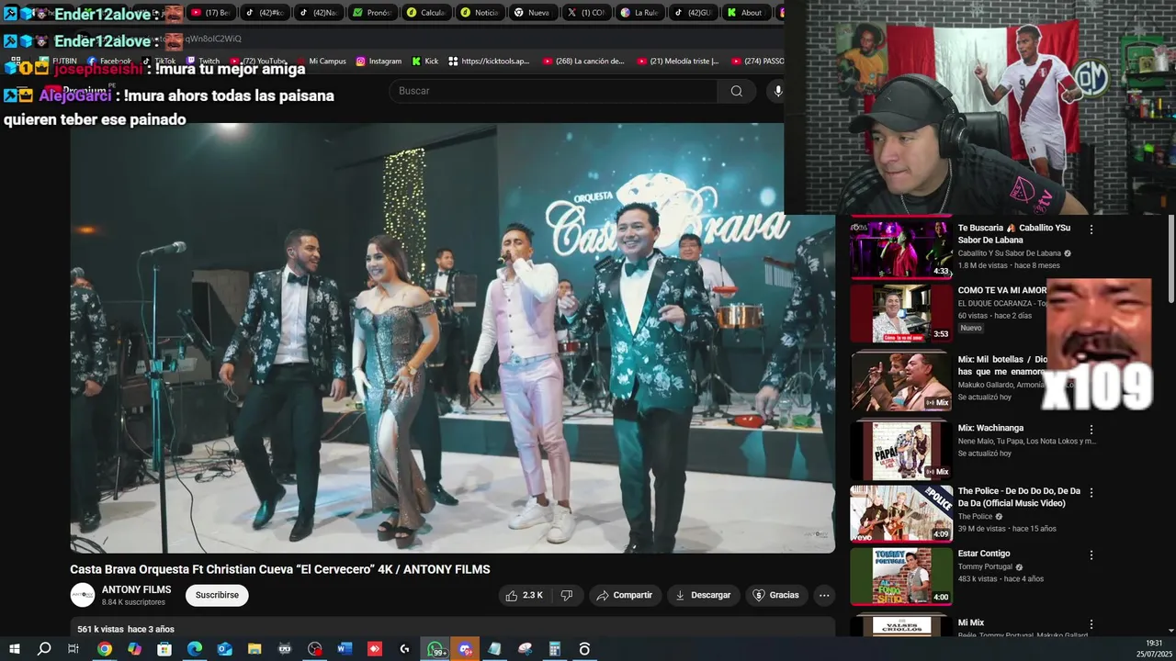Open Google Chrome from the taskbar
The height and width of the screenshot is (661, 1176).
105,649
